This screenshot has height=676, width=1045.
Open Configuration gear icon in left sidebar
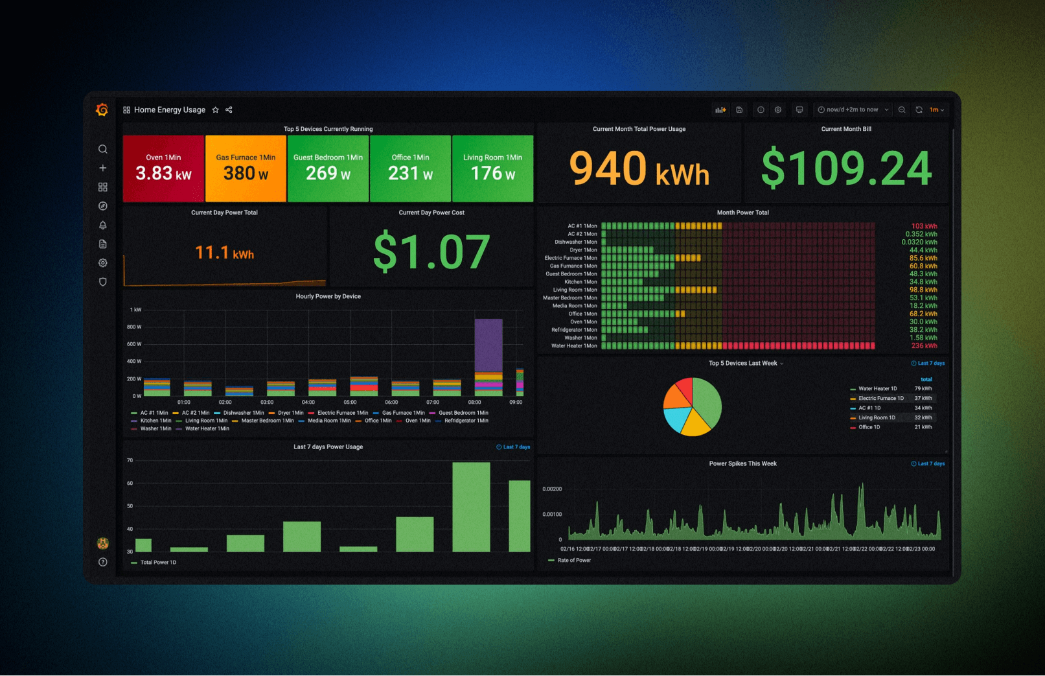tap(102, 263)
